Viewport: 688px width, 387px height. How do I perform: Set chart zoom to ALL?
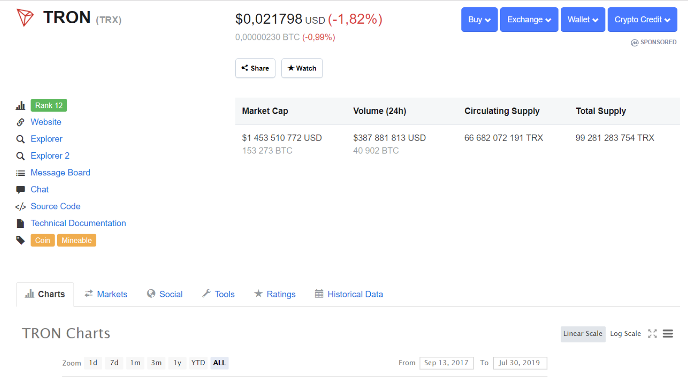[x=219, y=363]
